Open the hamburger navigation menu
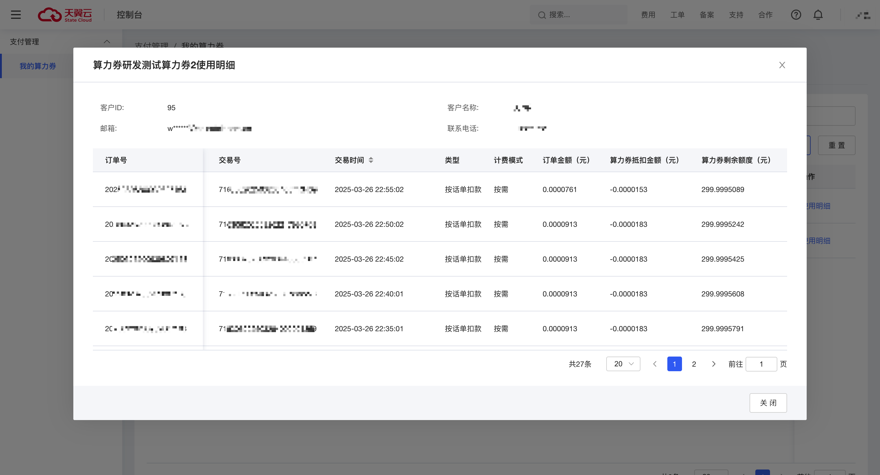 click(x=16, y=15)
